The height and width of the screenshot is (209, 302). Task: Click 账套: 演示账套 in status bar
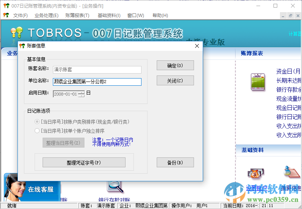pos(98,206)
